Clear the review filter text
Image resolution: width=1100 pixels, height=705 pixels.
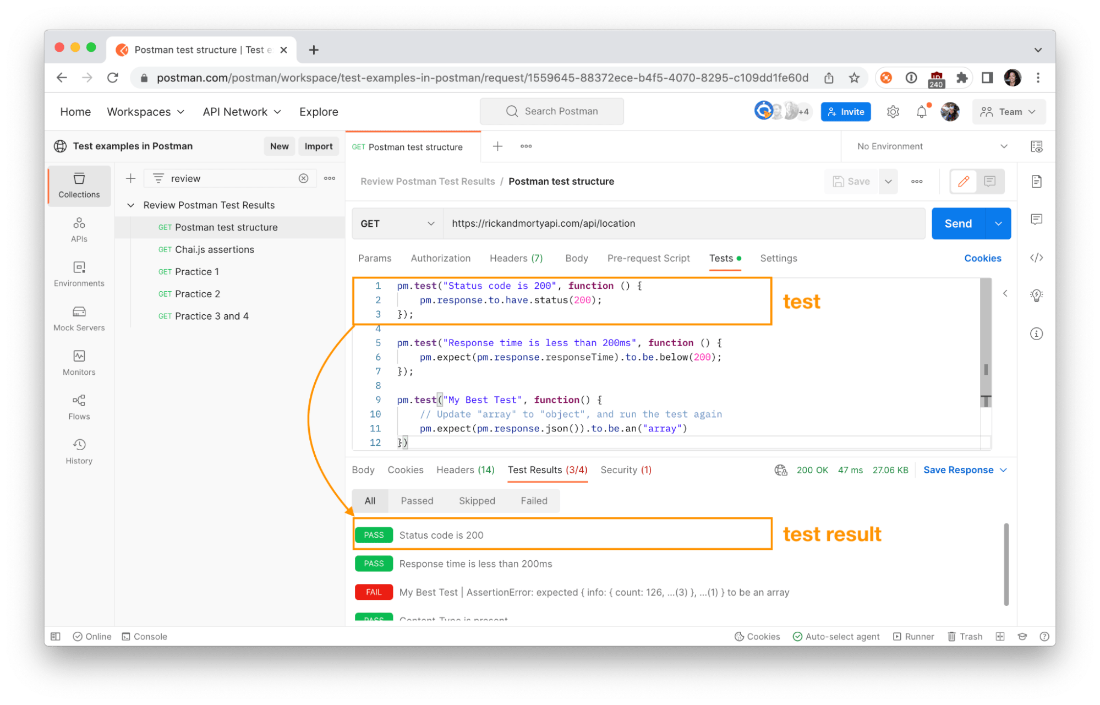tap(303, 178)
